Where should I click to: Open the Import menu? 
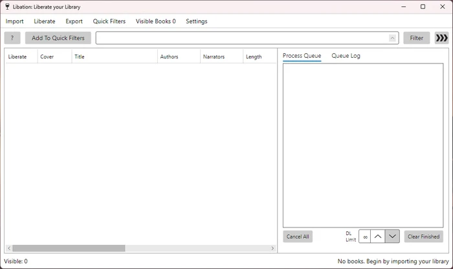14,21
